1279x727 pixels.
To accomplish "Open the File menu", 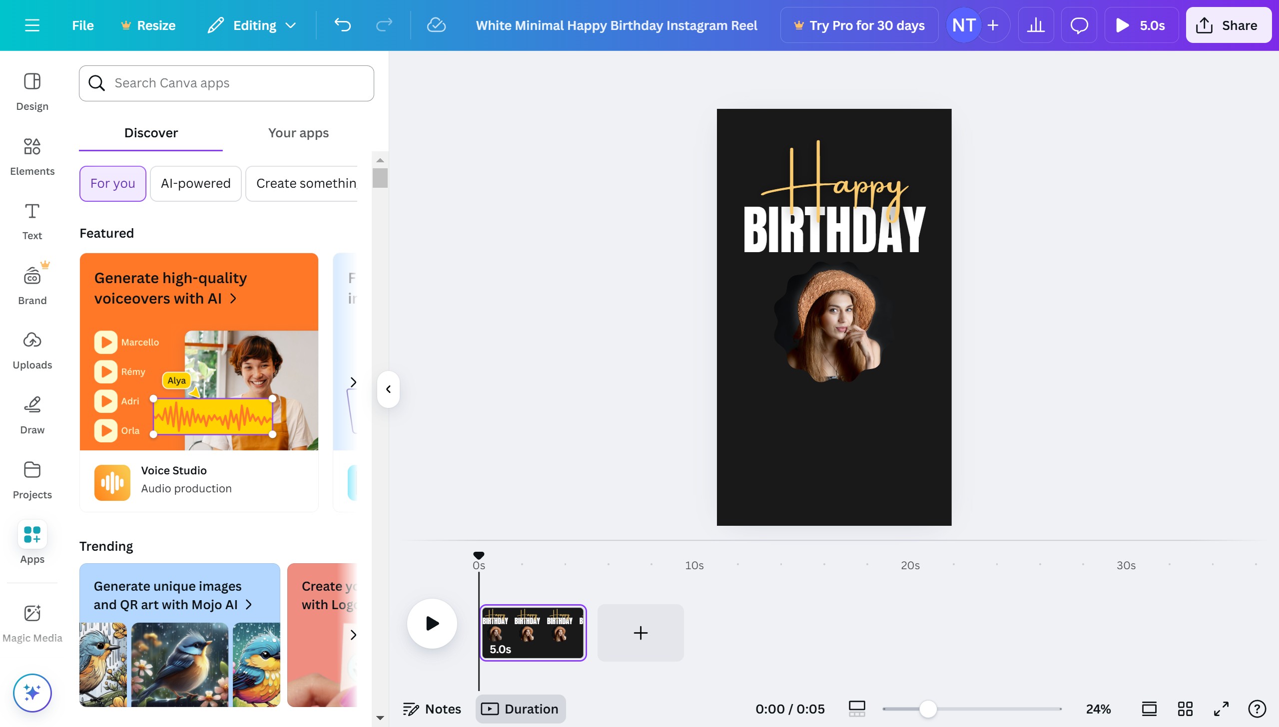I will point(82,25).
